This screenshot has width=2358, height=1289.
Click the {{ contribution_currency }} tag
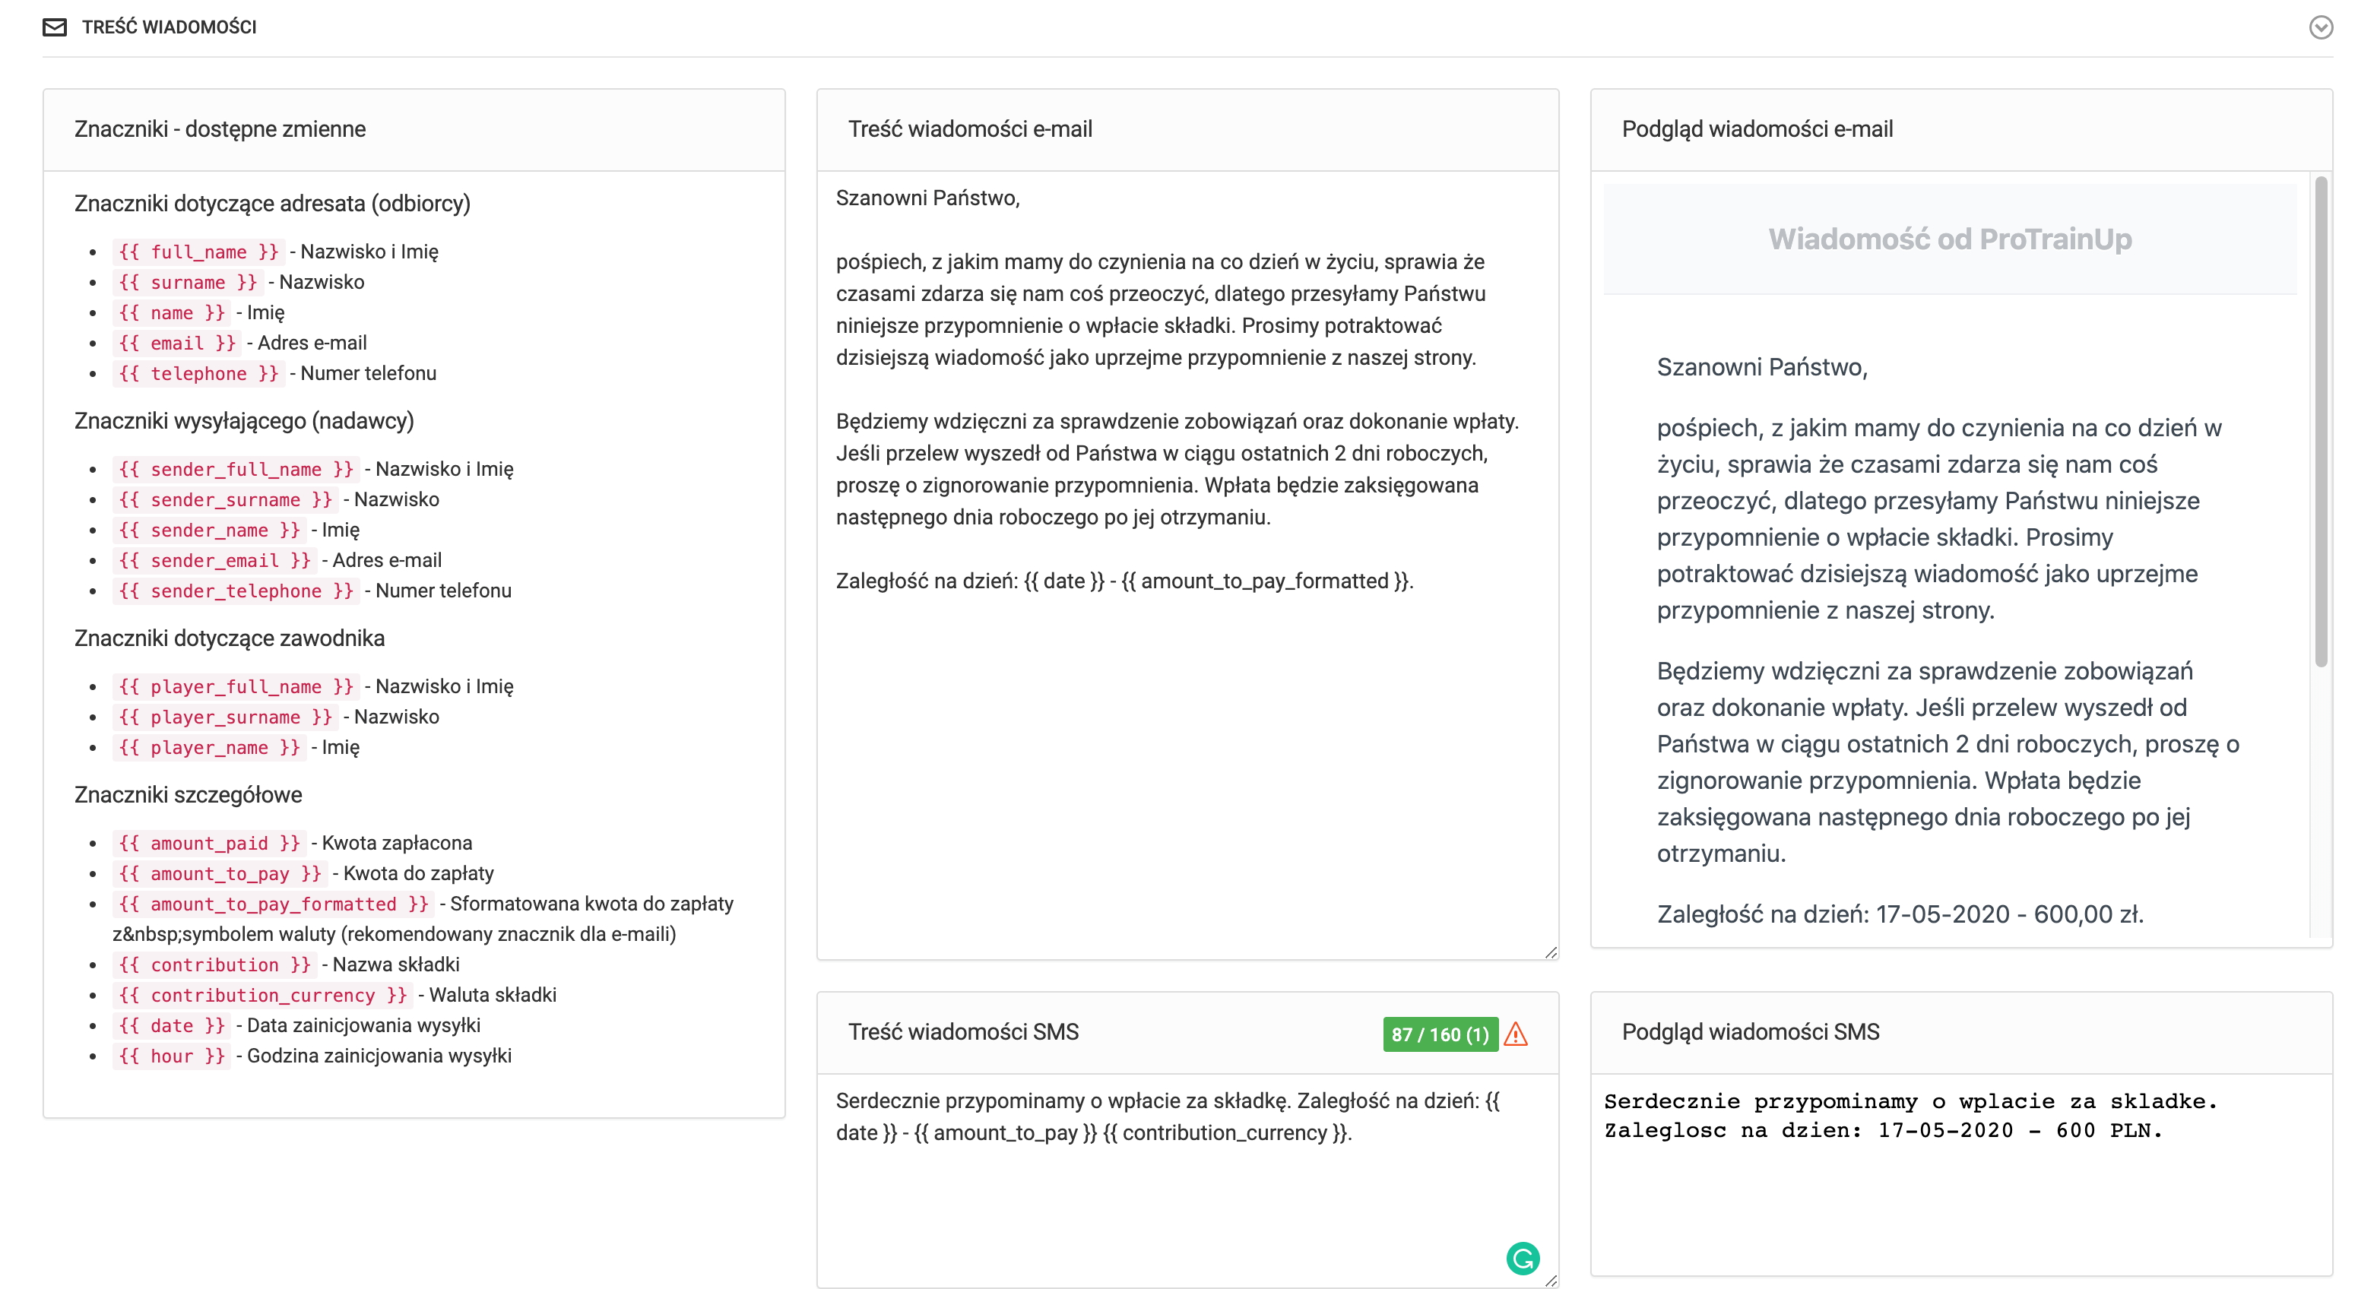(x=261, y=995)
